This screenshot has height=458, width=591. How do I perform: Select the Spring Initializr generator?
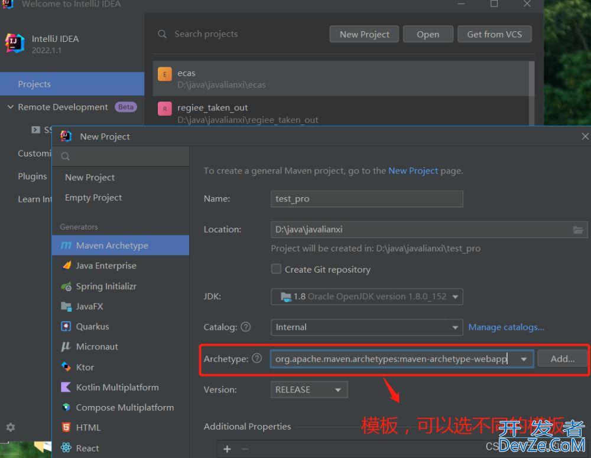click(x=120, y=286)
